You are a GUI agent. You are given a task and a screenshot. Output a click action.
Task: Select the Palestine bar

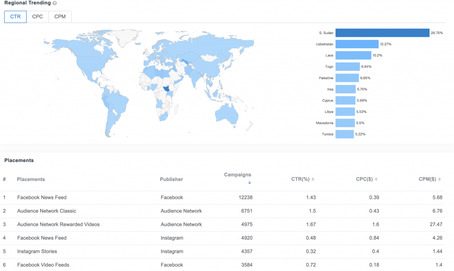[x=347, y=78]
